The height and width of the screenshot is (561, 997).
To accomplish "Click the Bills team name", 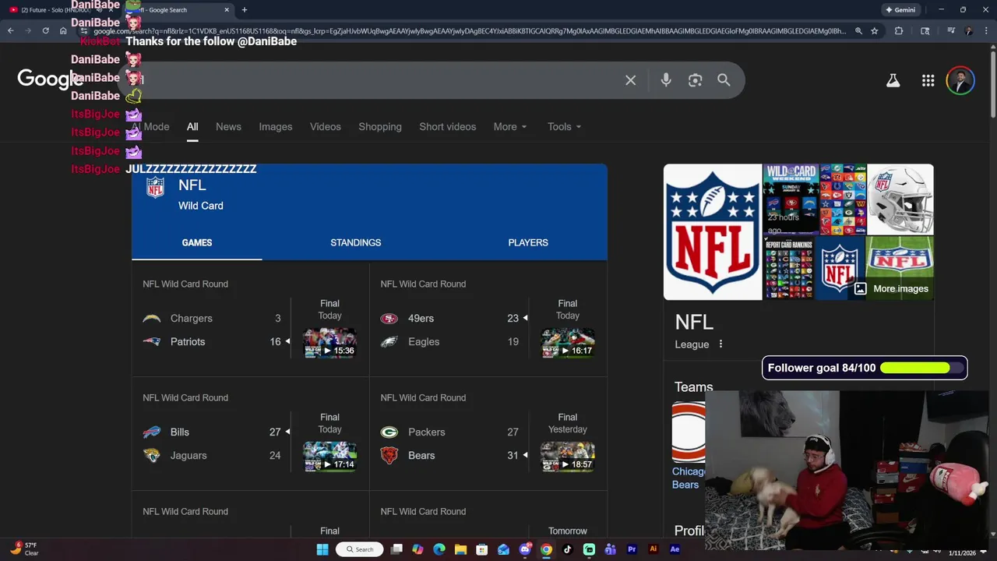I will click(x=180, y=432).
